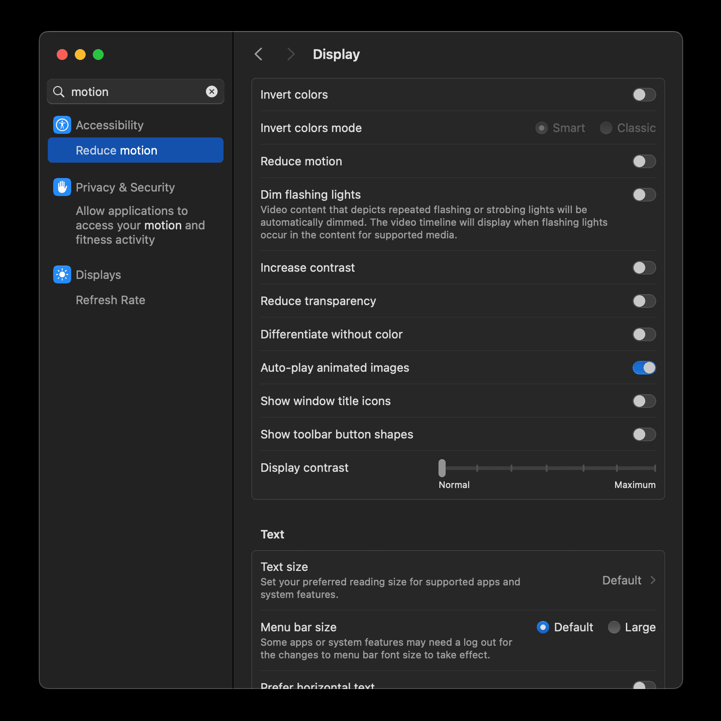Viewport: 721px width, 721px height.
Task: Click the green full-screen window button
Action: [98, 55]
